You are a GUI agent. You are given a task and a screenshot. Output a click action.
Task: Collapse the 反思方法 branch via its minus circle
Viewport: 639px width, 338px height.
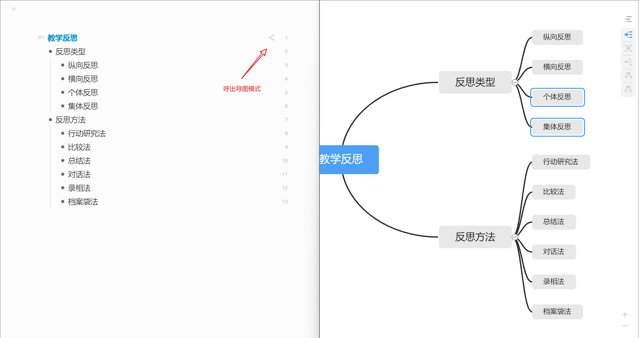click(x=515, y=237)
